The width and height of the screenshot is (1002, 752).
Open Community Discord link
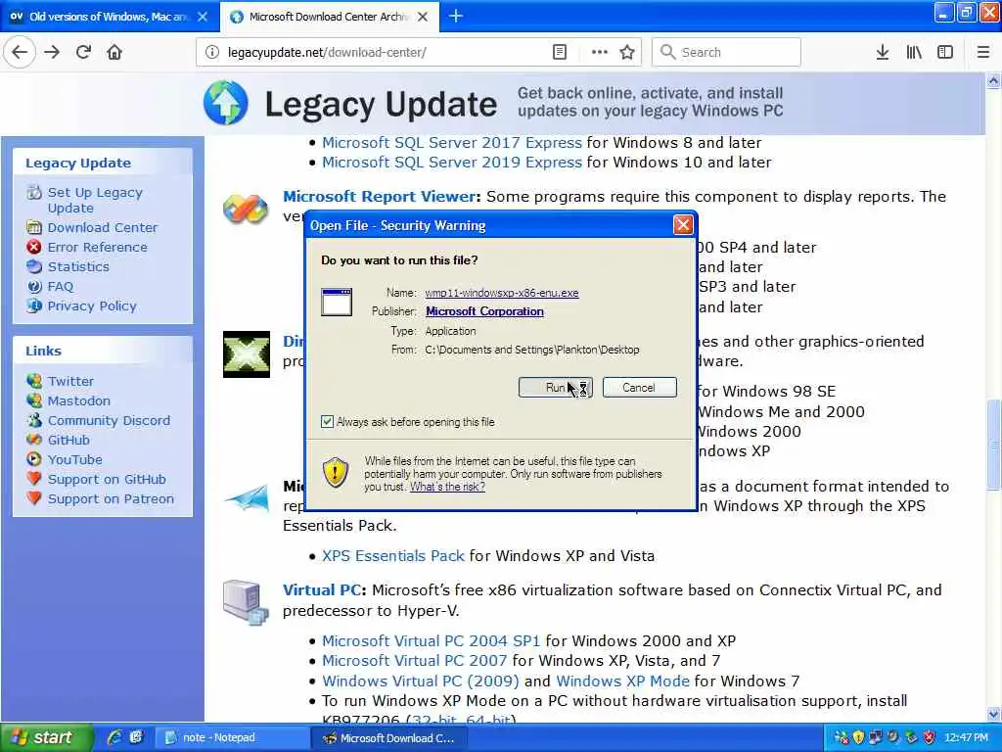point(109,420)
